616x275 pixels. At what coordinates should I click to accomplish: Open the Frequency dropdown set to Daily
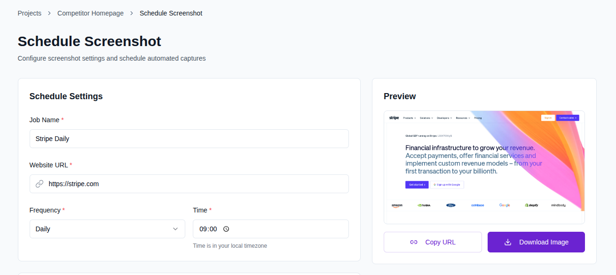(x=107, y=229)
